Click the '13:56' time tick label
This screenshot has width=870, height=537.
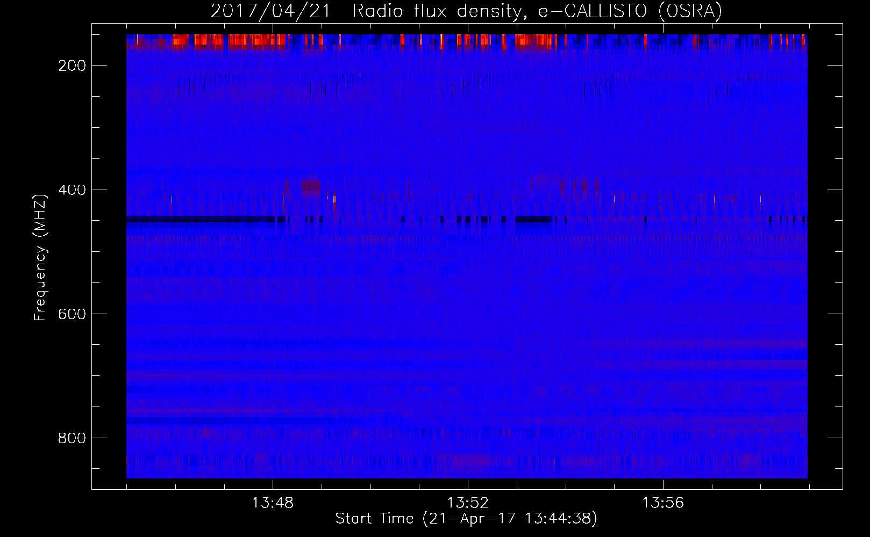point(663,503)
